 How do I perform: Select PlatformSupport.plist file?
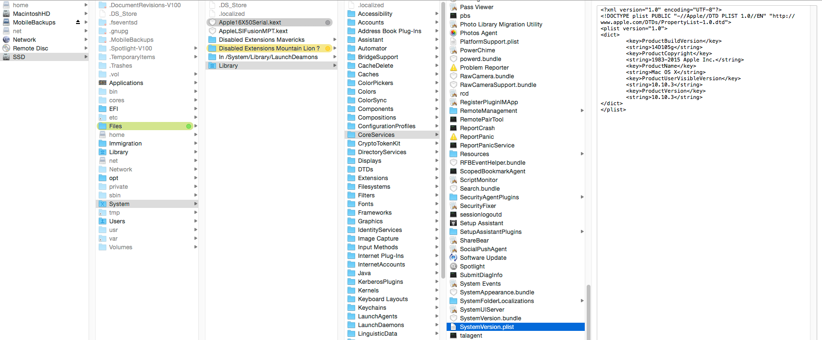(x=516, y=42)
